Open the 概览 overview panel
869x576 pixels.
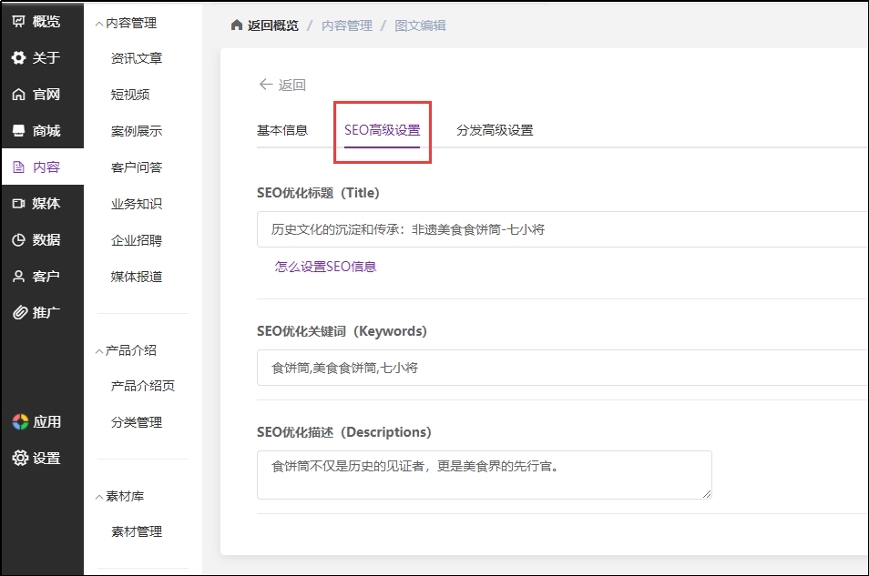point(40,21)
